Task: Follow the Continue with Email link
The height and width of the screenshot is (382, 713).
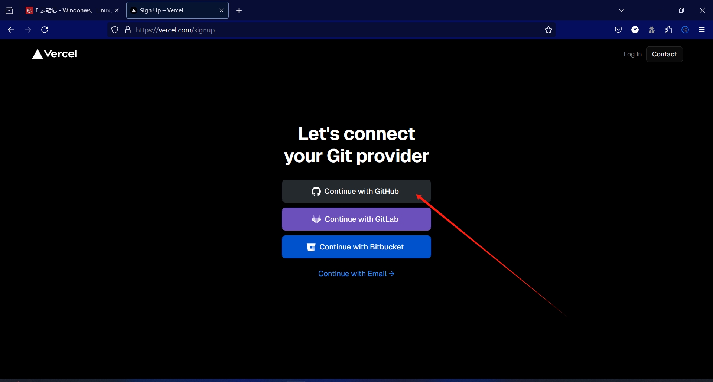Action: (x=356, y=274)
